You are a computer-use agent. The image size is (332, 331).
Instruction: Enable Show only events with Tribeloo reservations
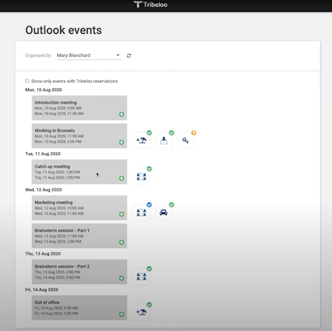27,81
